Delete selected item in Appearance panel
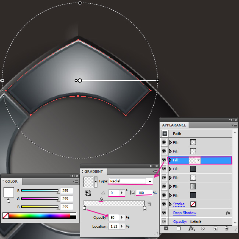The image size is (239, 239). 226,228
